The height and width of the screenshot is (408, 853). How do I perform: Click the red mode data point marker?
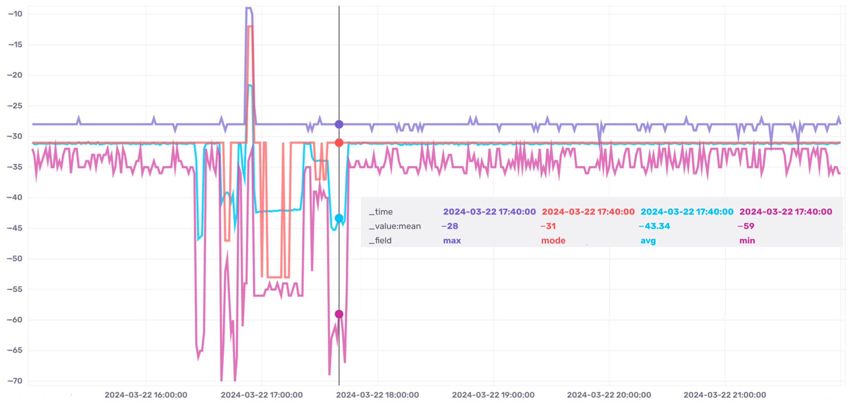click(339, 143)
